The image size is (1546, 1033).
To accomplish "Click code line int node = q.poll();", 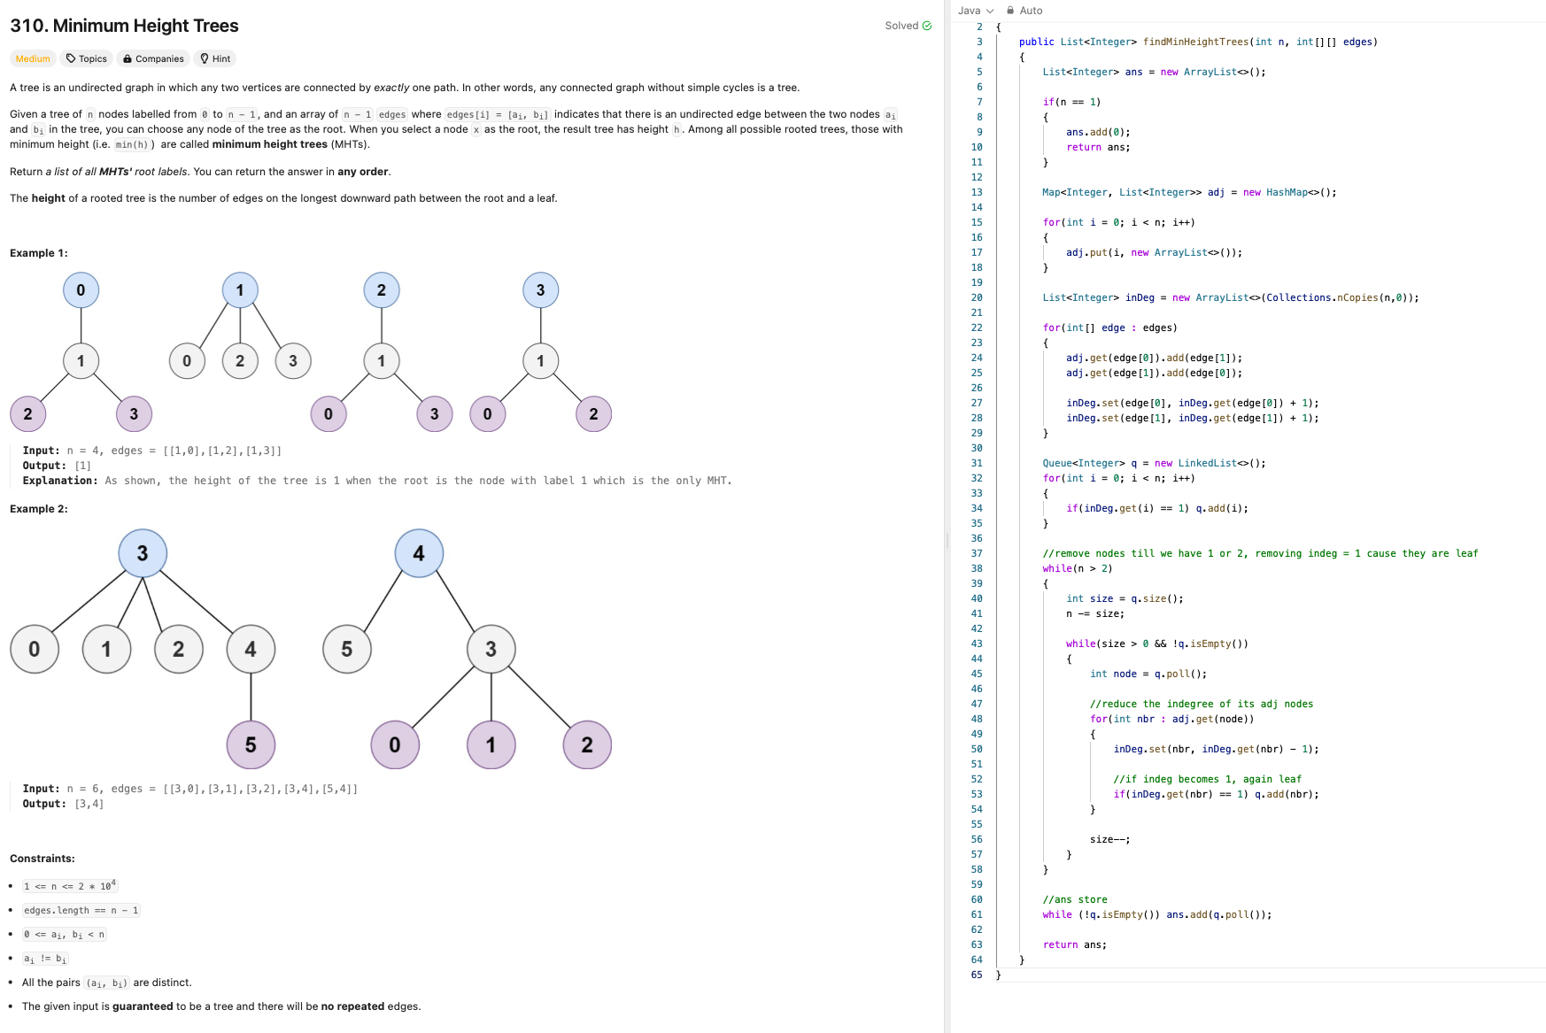I will click(x=1148, y=674).
